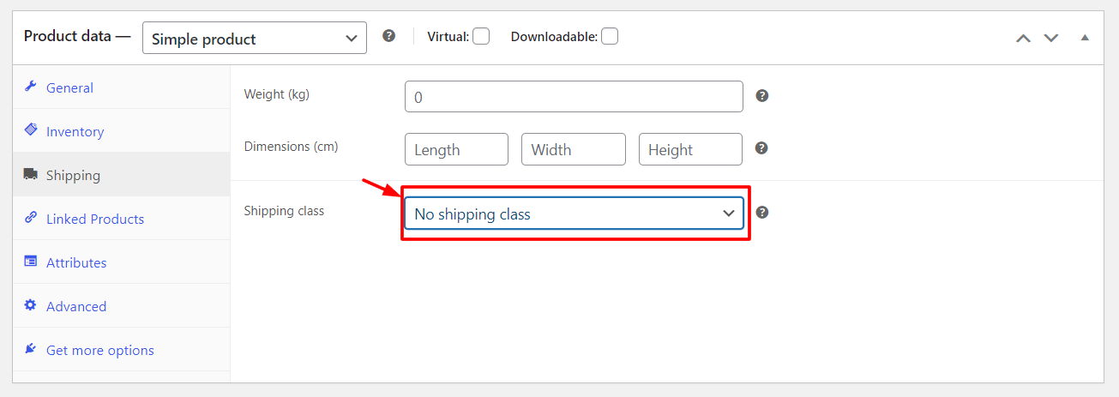Show the Weight field help tooltip
Image resolution: width=1119 pixels, height=397 pixels.
pos(762,95)
